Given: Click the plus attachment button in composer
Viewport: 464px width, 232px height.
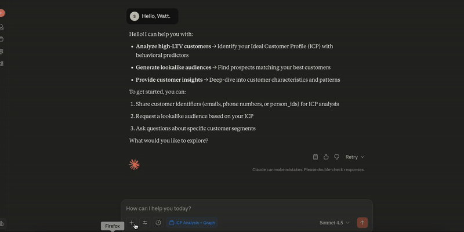Looking at the screenshot, I should (132, 223).
